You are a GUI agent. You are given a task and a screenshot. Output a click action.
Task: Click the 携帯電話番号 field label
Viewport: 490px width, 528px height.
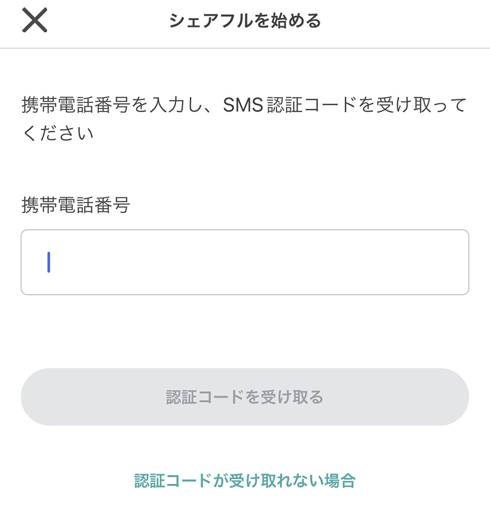(x=76, y=205)
